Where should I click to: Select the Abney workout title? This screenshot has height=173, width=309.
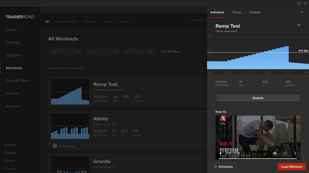pos(101,119)
